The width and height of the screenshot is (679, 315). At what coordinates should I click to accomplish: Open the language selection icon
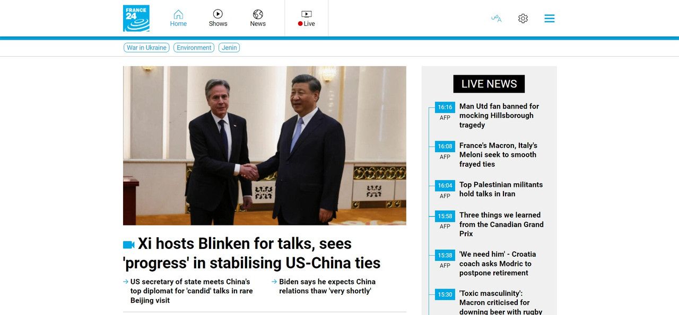[497, 19]
